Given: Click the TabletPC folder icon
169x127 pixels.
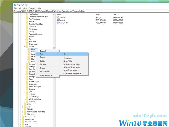Looking at the screenshot, I should (x=25, y=109).
